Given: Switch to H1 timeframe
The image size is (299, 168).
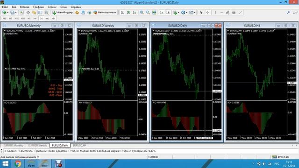Looking at the screenshot, I should (29, 19).
